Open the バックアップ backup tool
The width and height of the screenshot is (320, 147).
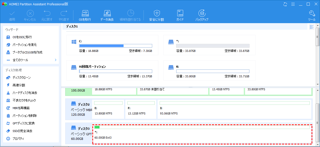(202, 16)
